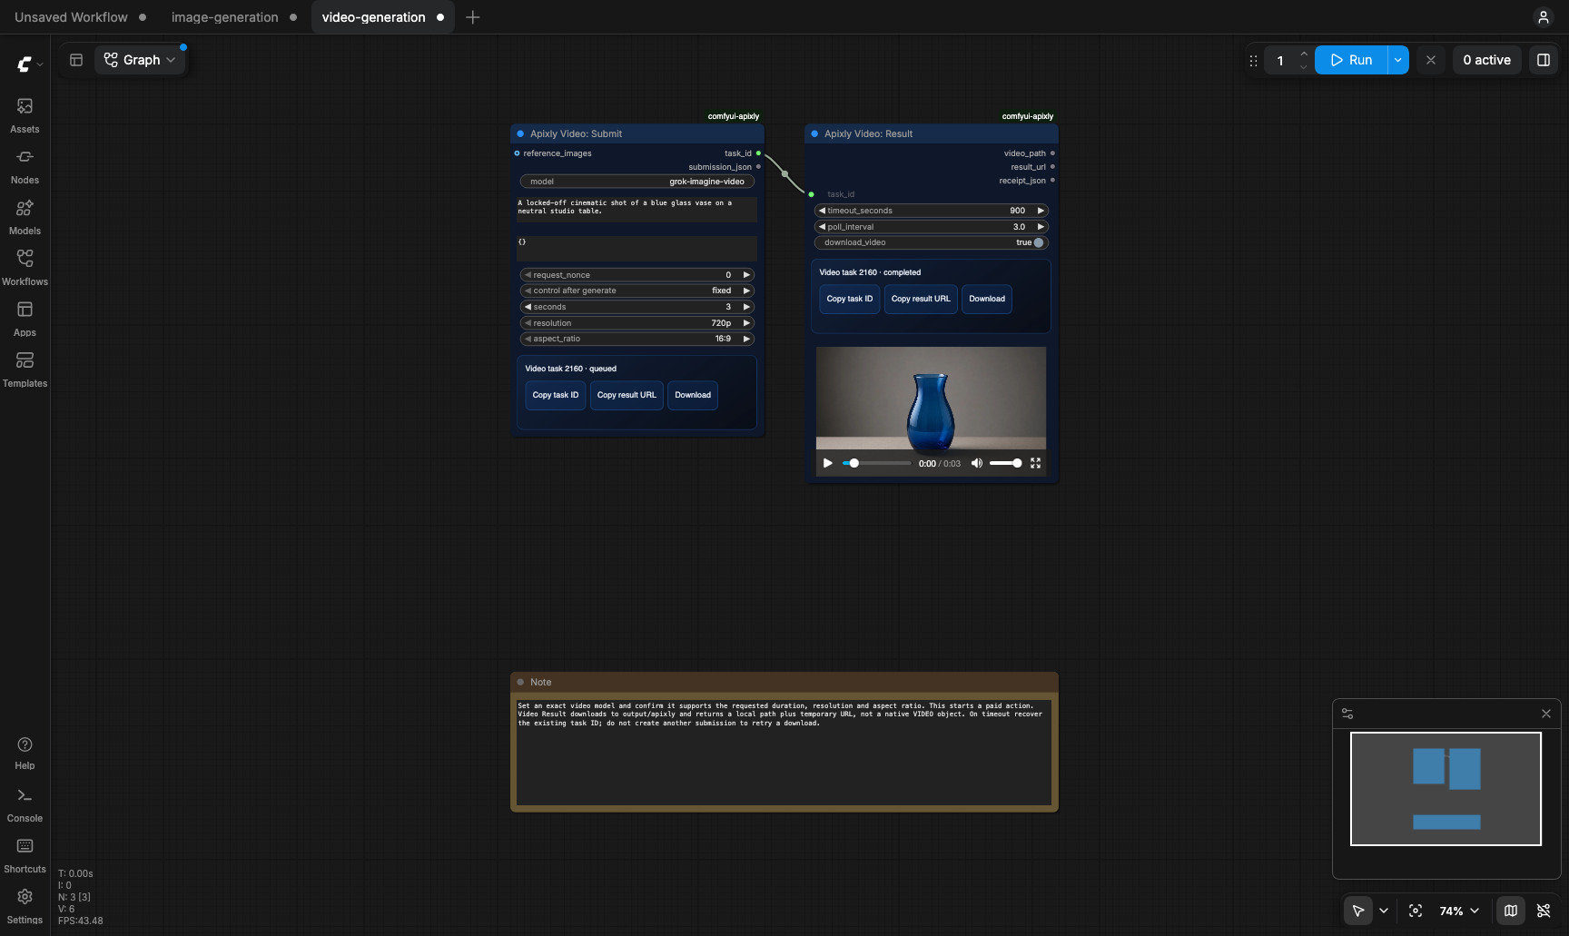1569x936 pixels.
Task: Open the Graph view dropdown
Action: click(x=140, y=60)
